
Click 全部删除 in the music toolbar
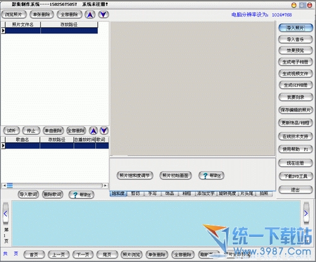click(76, 131)
